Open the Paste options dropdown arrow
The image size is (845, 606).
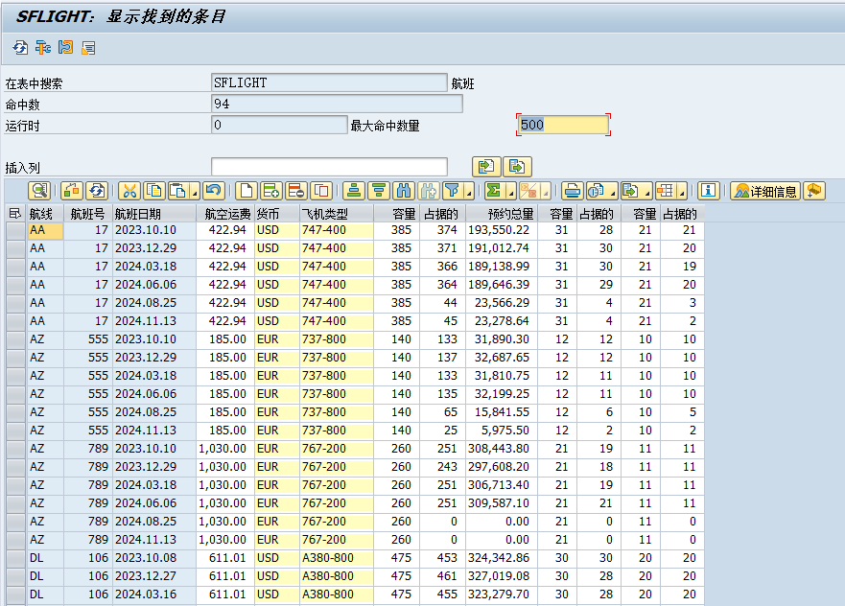(x=196, y=193)
